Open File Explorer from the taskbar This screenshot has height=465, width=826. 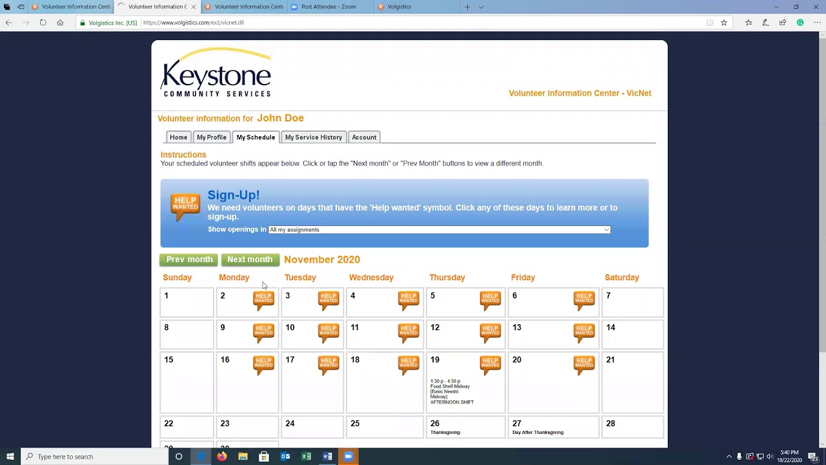(243, 457)
